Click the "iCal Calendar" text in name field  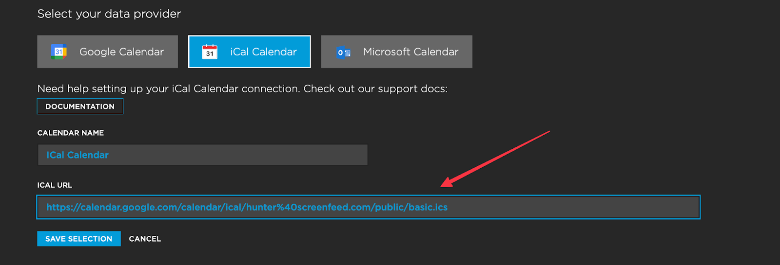point(78,155)
